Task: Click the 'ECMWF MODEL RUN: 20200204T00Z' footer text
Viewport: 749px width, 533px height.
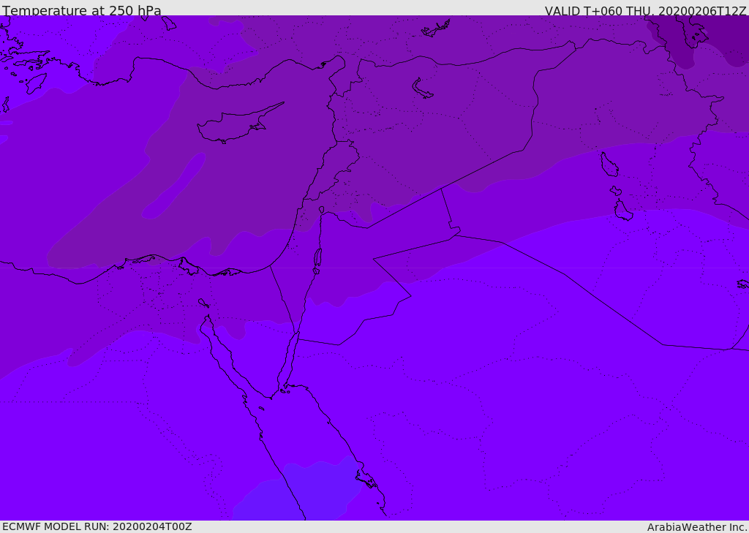Action: pyautogui.click(x=97, y=526)
